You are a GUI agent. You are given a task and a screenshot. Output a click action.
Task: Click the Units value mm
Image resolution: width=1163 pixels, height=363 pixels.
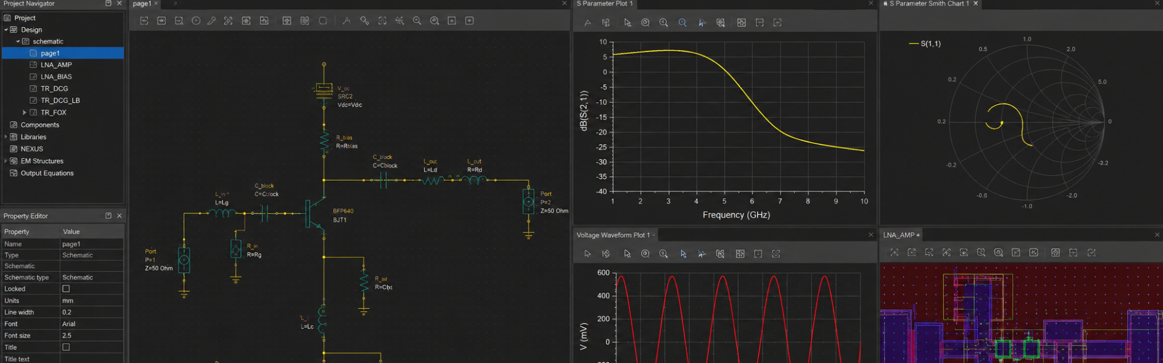(92, 301)
